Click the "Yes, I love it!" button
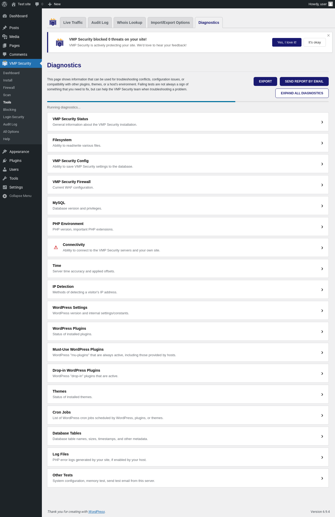 (287, 42)
